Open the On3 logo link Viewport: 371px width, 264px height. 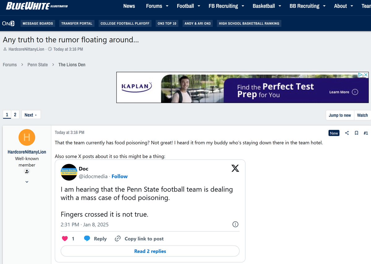(8, 24)
